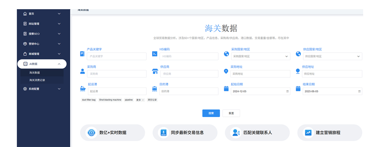This screenshot has height=147, width=380.
Task: Click the globe icon beside 数亿+实时数据
Action: [91, 133]
